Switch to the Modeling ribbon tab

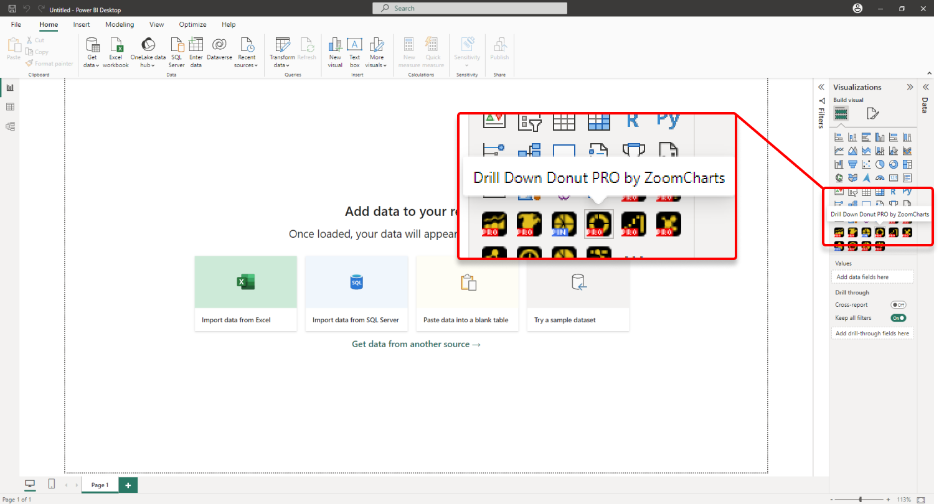120,24
